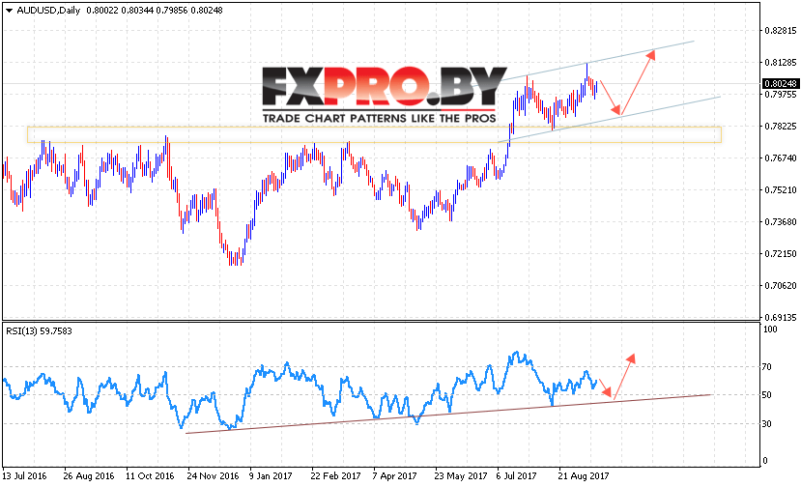Select the 0.81285 price axis label
This screenshot has height=487, width=801.
[x=781, y=63]
